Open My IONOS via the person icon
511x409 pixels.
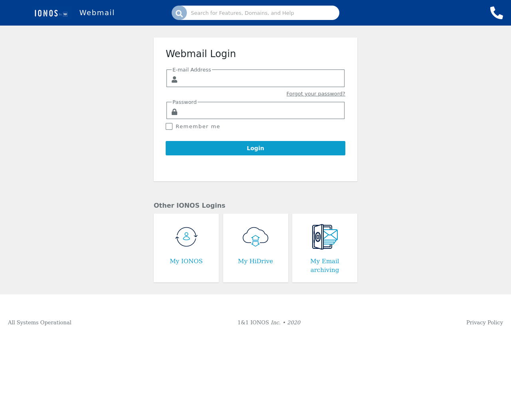tap(186, 237)
